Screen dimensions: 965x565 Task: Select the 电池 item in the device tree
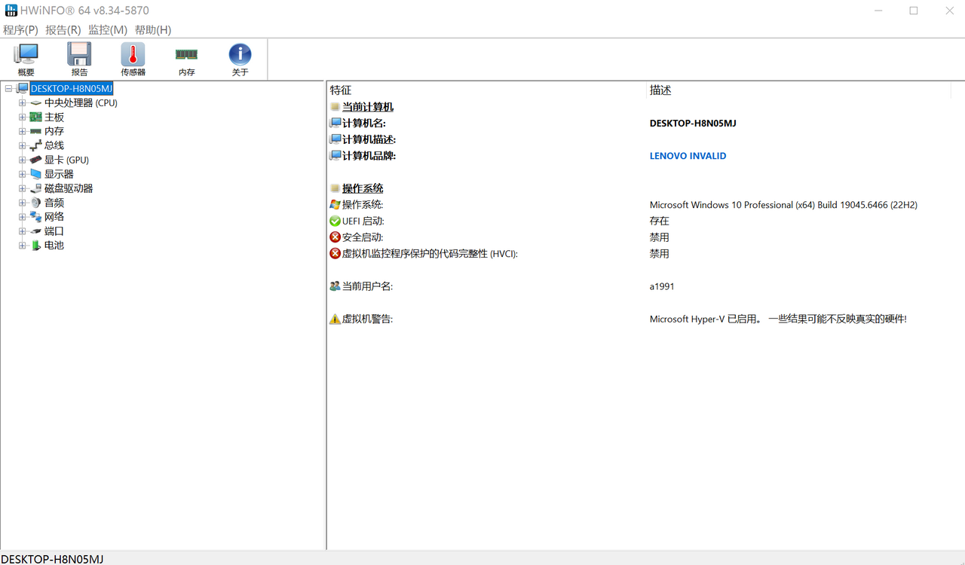(x=54, y=245)
